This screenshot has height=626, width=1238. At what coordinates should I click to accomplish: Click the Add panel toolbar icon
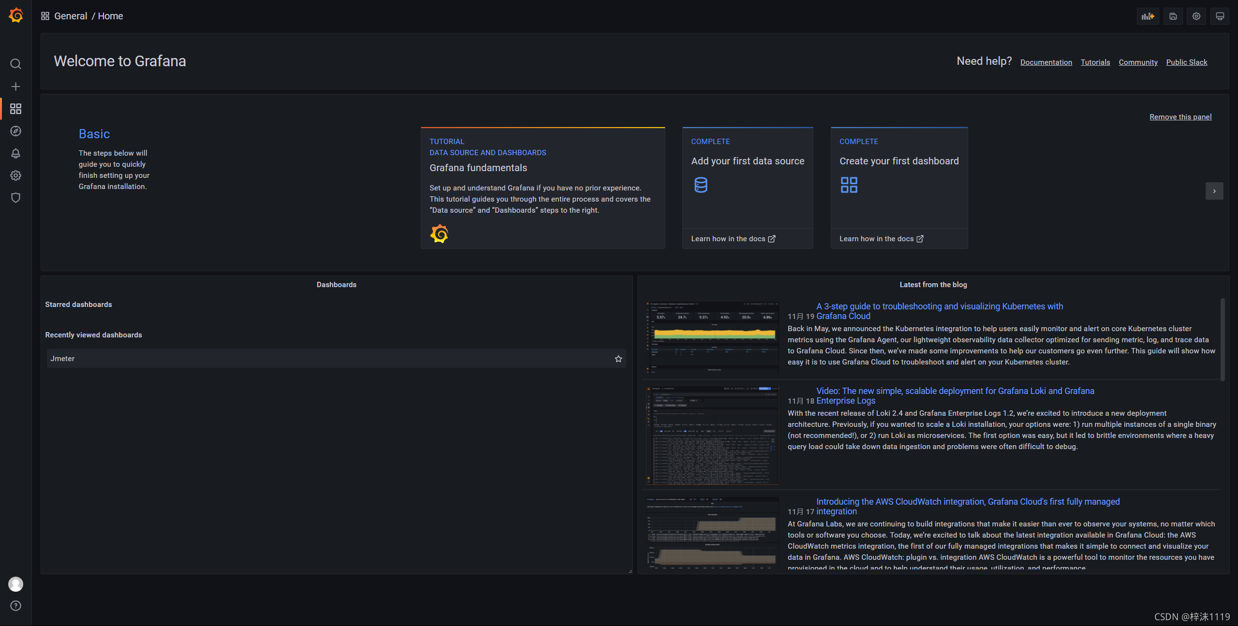1148,16
